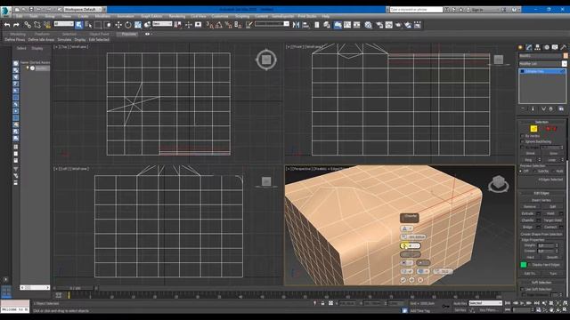Image resolution: width=570 pixels, height=320 pixels.
Task: Click Create Shape From Selection button
Action: tap(541, 234)
